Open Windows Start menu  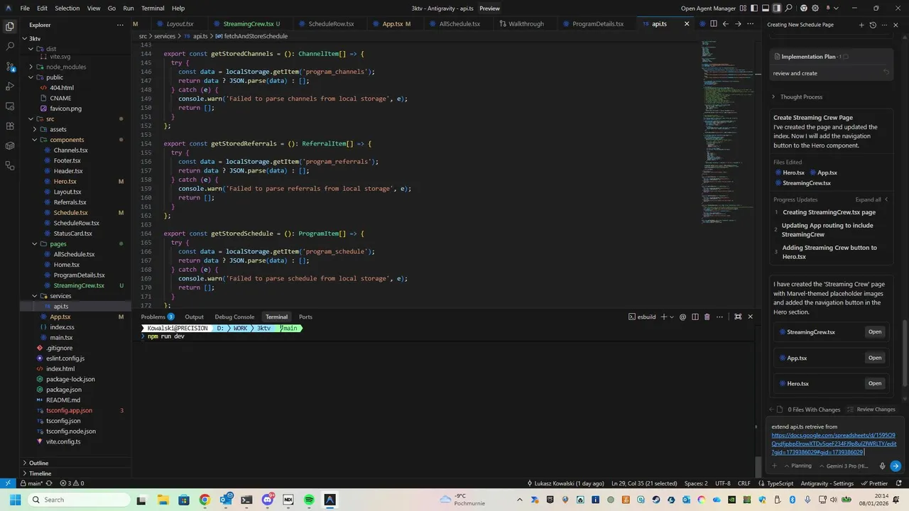pos(14,500)
